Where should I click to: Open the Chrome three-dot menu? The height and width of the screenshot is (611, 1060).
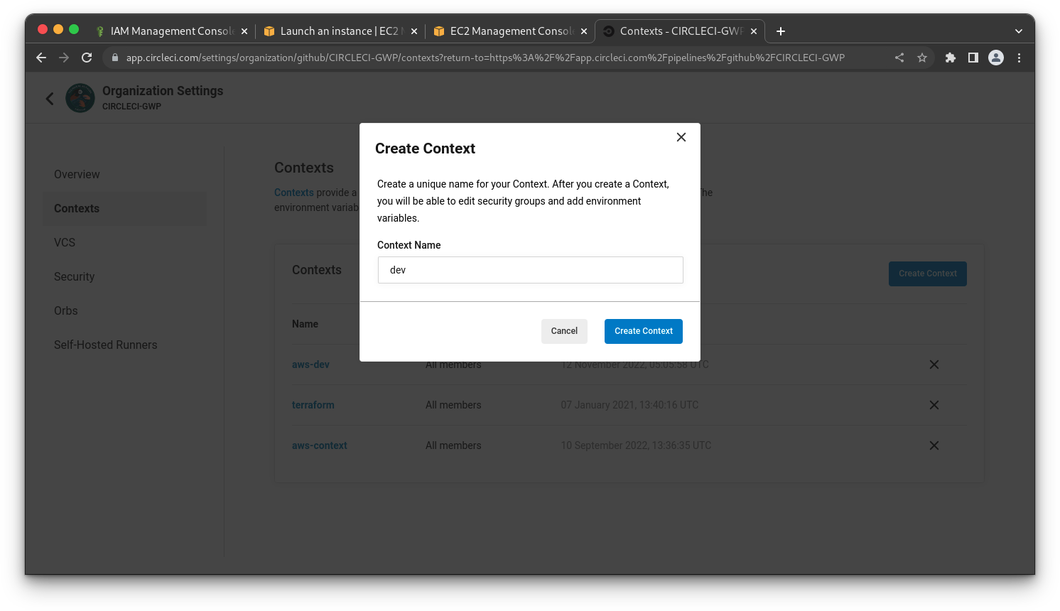(x=1019, y=58)
